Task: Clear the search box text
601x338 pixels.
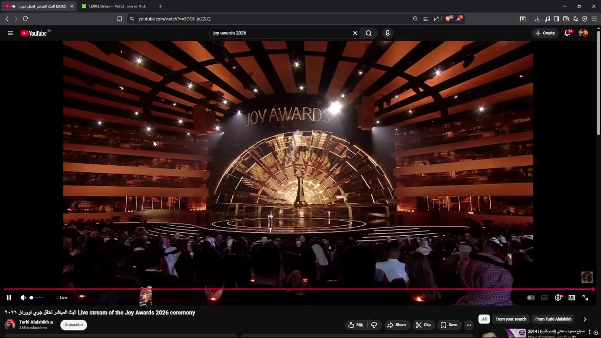Action: pyautogui.click(x=355, y=33)
